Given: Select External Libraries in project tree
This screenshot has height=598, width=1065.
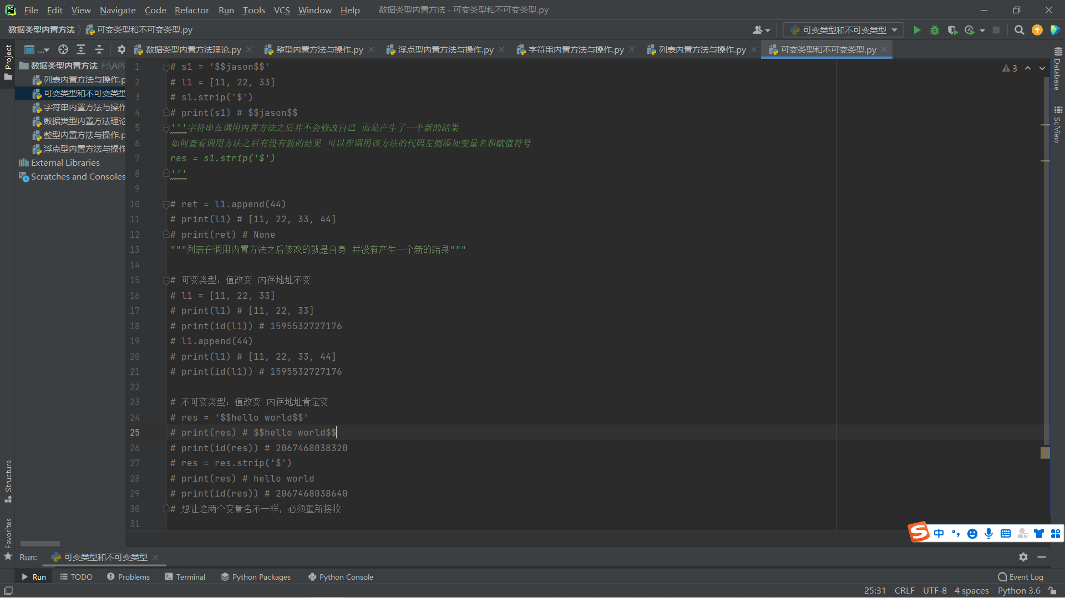Looking at the screenshot, I should click(59, 163).
